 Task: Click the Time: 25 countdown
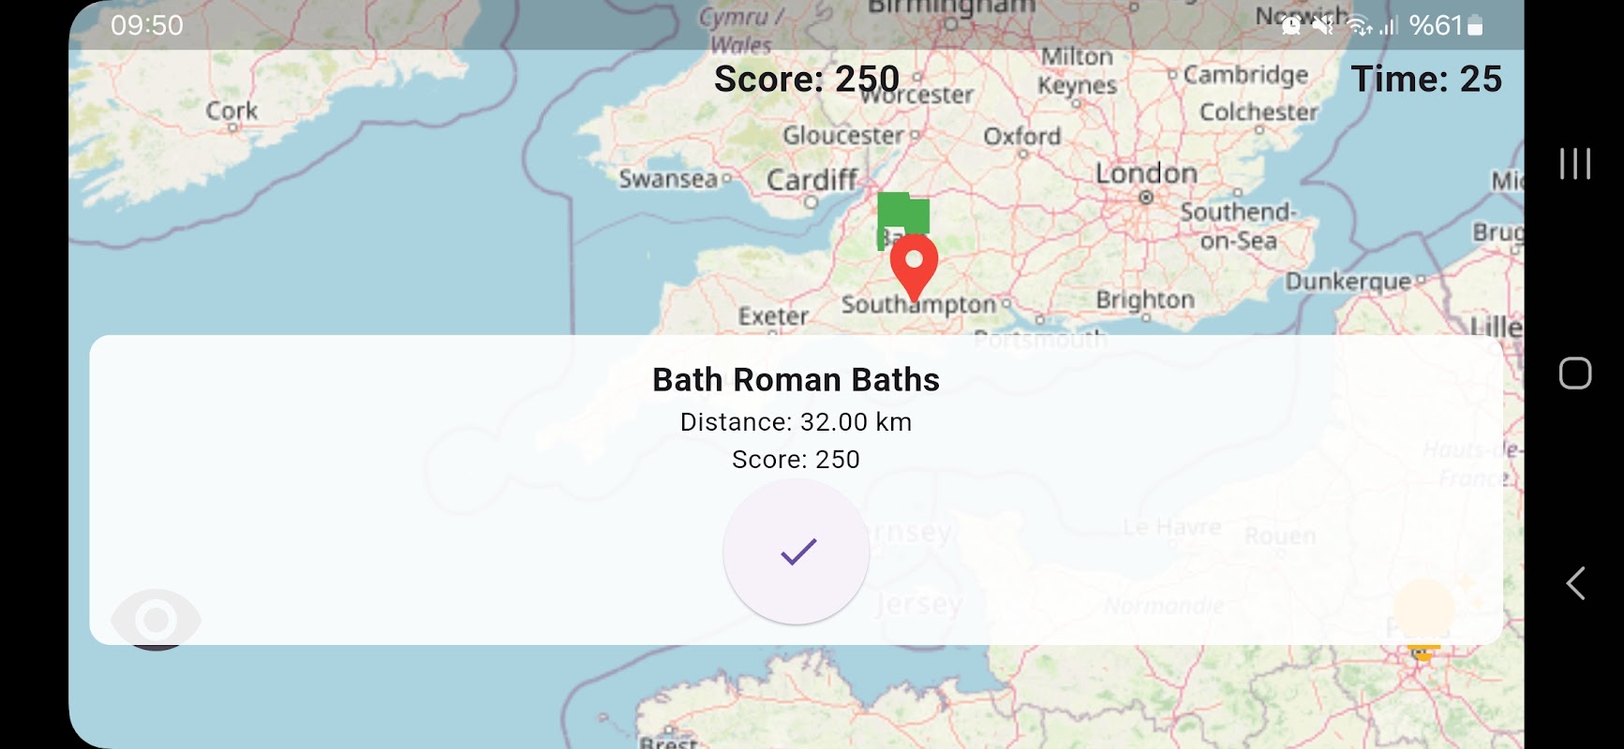click(x=1426, y=80)
